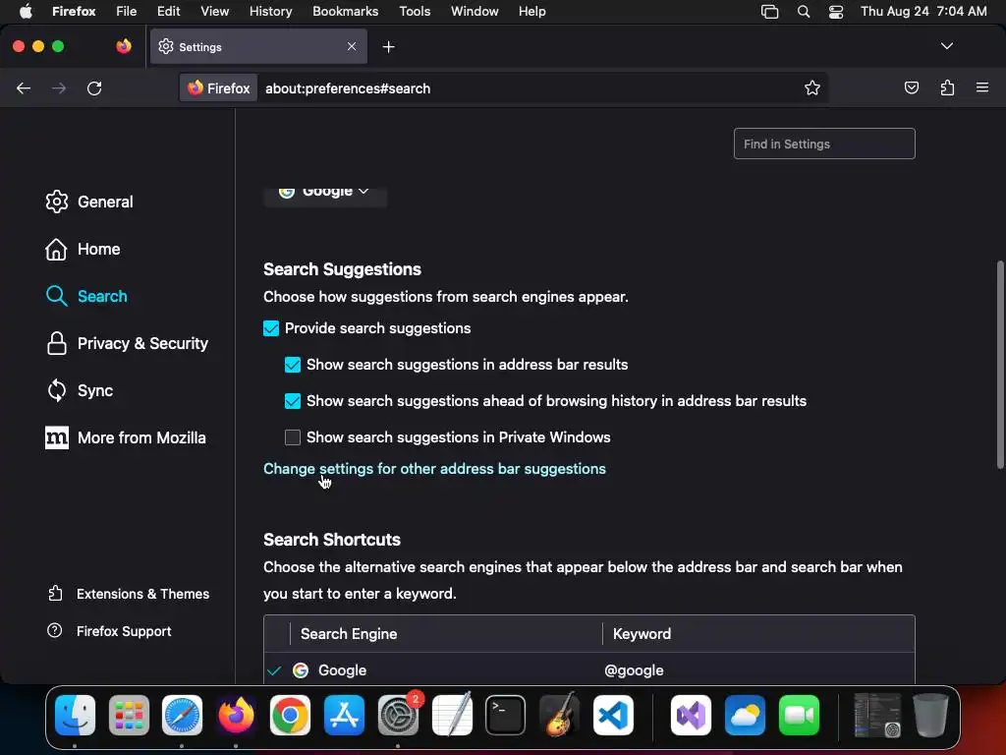Click the Firefox View pinned icon

pyautogui.click(x=123, y=46)
